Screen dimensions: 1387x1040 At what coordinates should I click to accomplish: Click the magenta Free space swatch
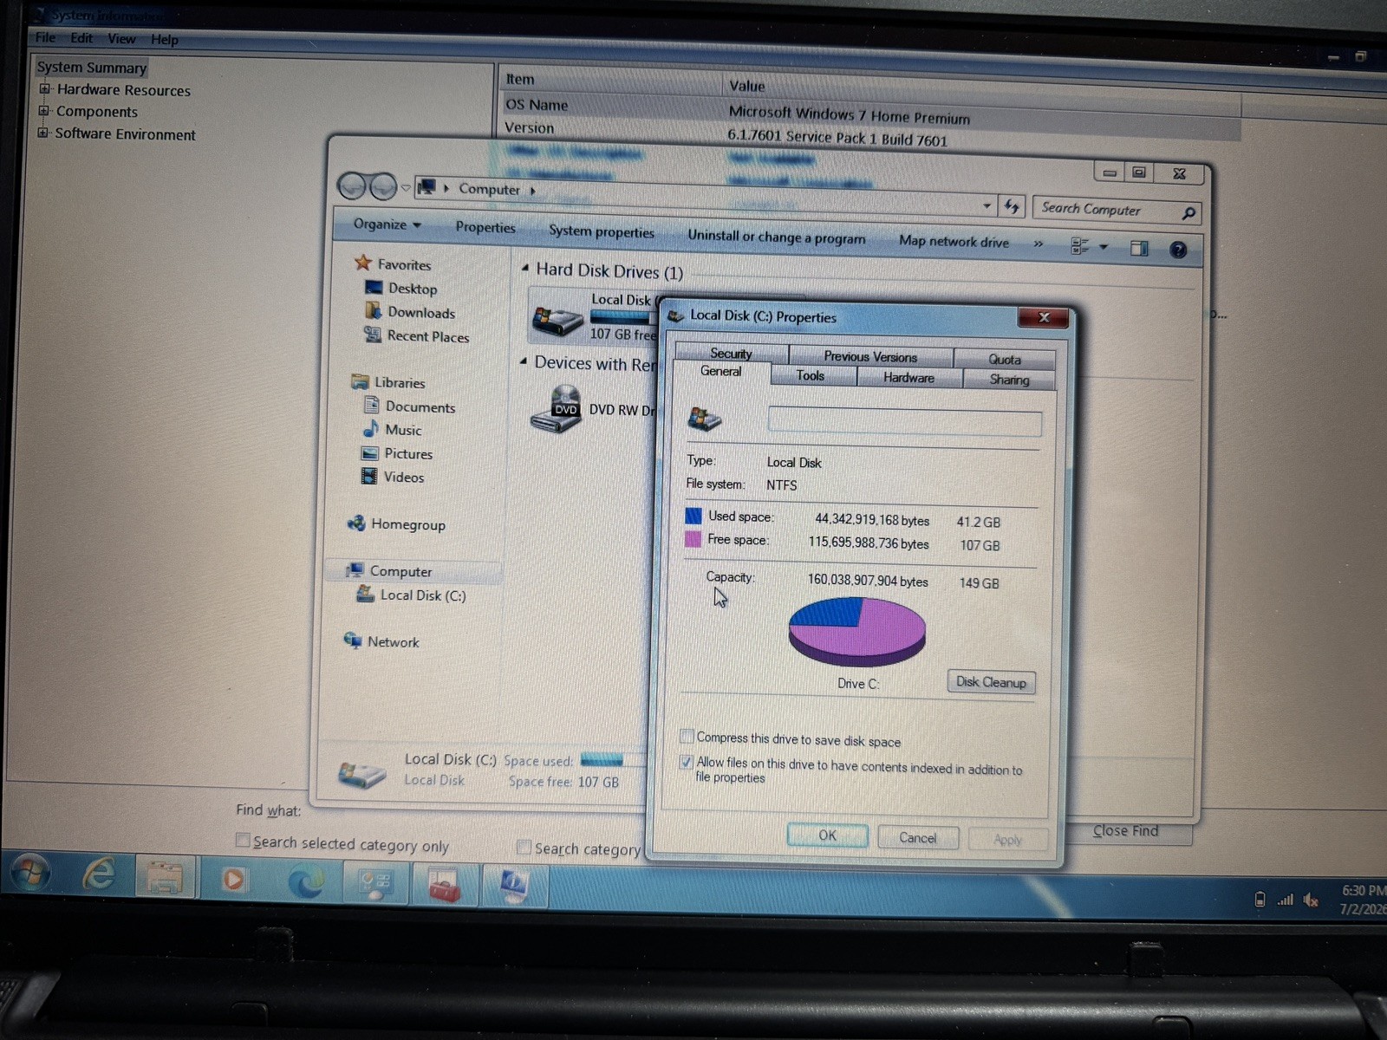click(693, 539)
